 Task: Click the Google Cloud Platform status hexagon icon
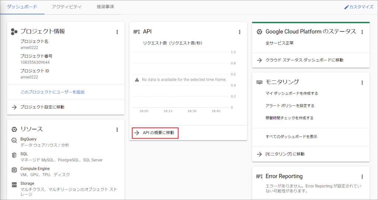(x=259, y=32)
